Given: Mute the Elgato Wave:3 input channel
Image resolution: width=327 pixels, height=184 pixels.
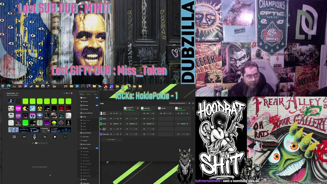Looking at the screenshot, I should click(x=111, y=113).
